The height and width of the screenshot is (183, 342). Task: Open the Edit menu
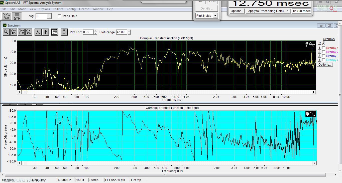pos(12,9)
